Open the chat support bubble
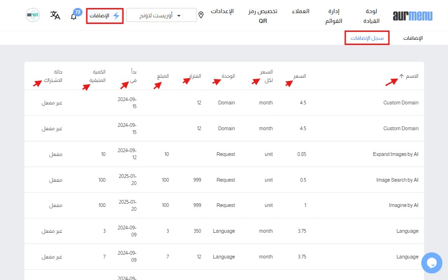 pyautogui.click(x=432, y=263)
